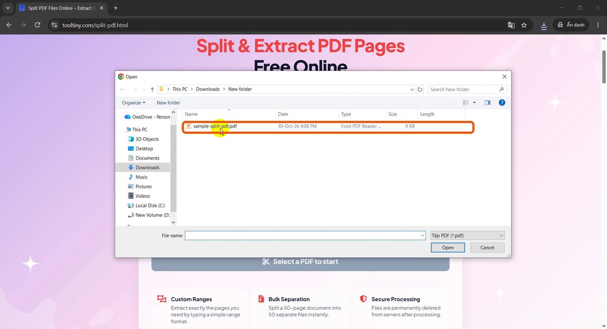607x329 pixels.
Task: Select This PC in the address breadcrumb
Action: 180,89
